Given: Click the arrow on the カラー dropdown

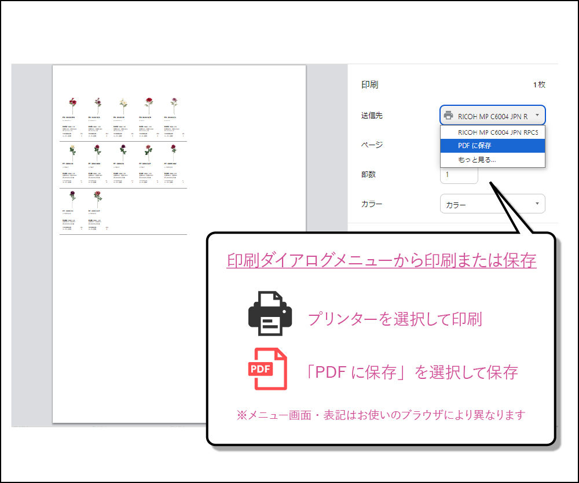Looking at the screenshot, I should pyautogui.click(x=537, y=204).
